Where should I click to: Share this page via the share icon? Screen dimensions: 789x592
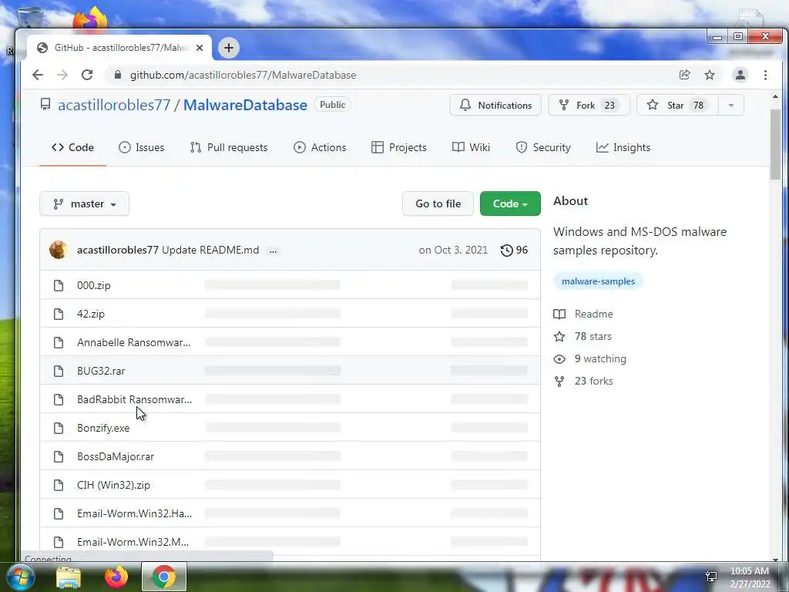pos(684,75)
